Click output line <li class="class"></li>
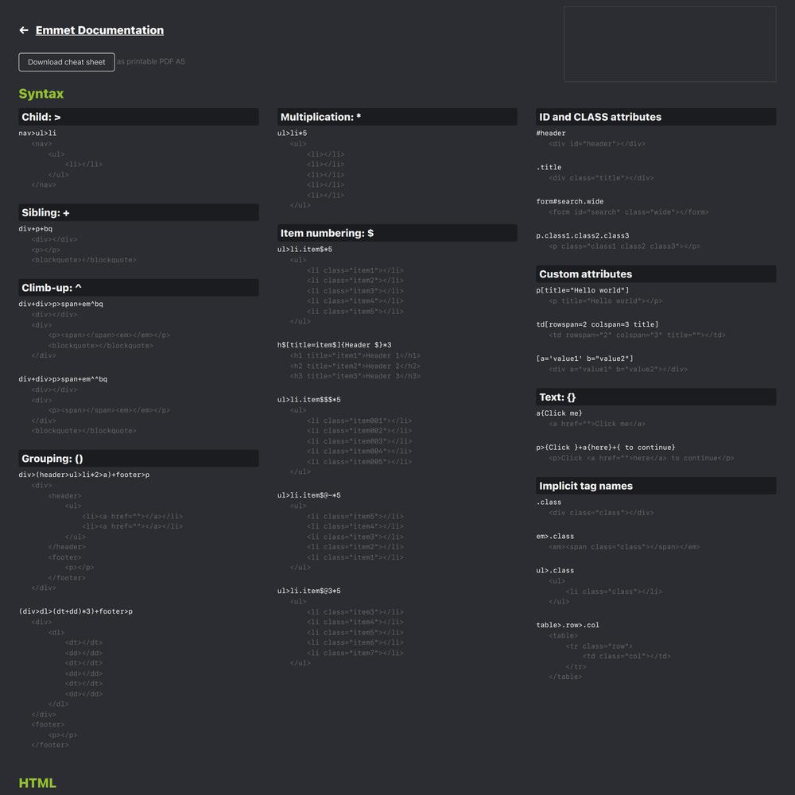This screenshot has width=795, height=795. point(614,591)
